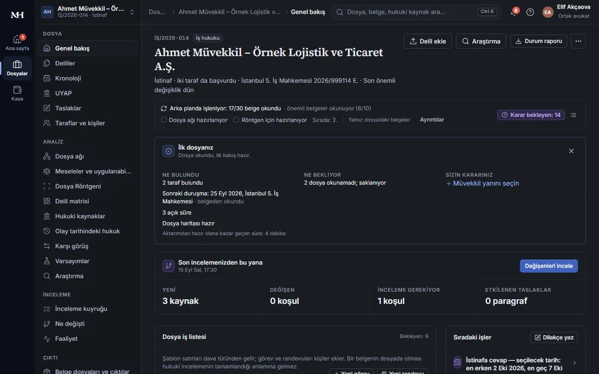The height and width of the screenshot is (374, 599).
Task: Open Dosya ağı analysis view
Action: click(88, 156)
